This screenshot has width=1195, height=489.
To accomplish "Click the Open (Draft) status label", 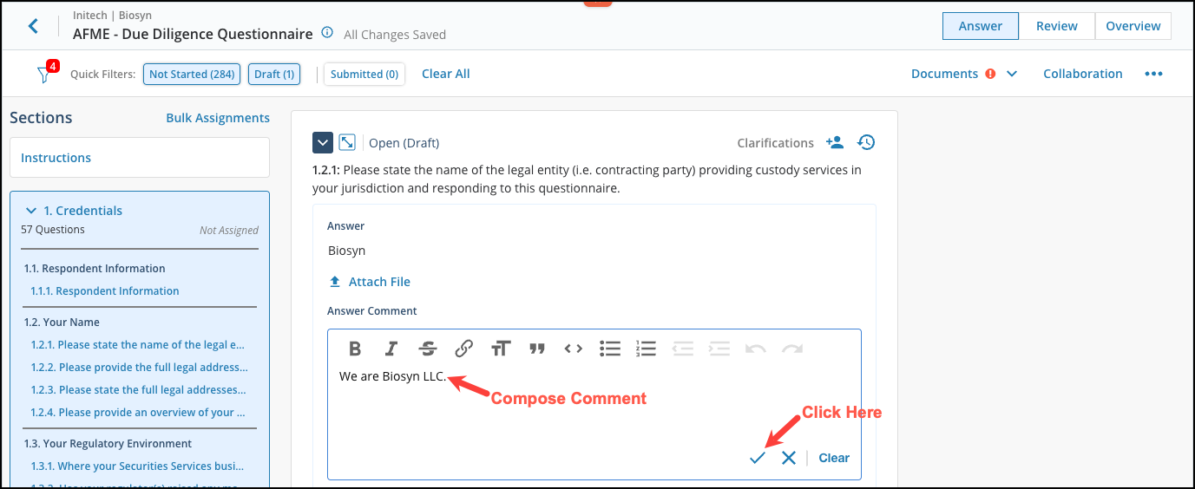I will pyautogui.click(x=404, y=143).
